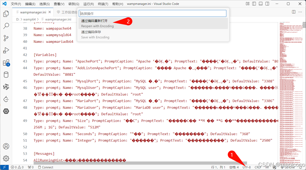Expand the wampmanager.ini breadcrumb segment
The width and height of the screenshot is (306, 170).
(58, 19)
